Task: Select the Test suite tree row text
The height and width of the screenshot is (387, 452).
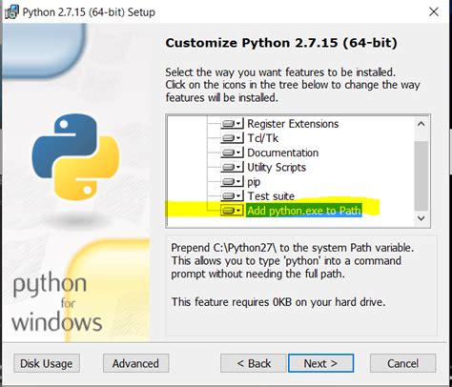Action: point(271,196)
